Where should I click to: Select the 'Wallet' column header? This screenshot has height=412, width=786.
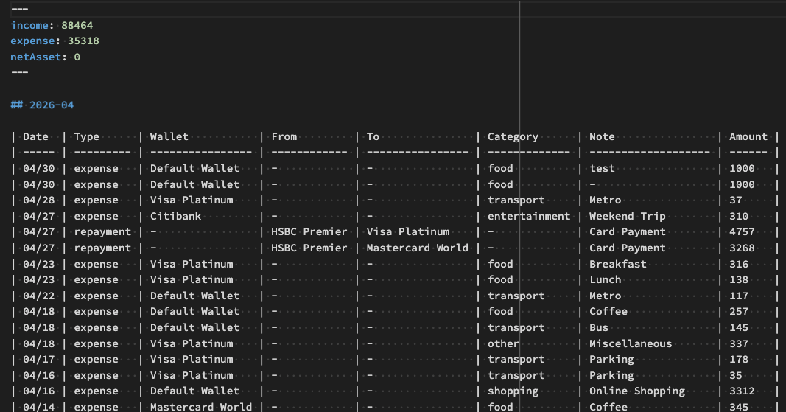169,136
